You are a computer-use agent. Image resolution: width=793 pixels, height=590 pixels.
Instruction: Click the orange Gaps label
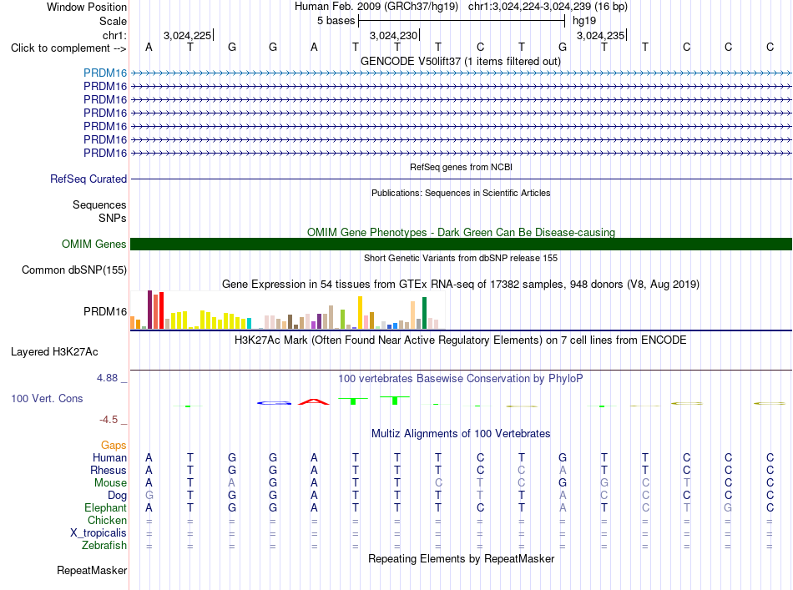point(114,445)
